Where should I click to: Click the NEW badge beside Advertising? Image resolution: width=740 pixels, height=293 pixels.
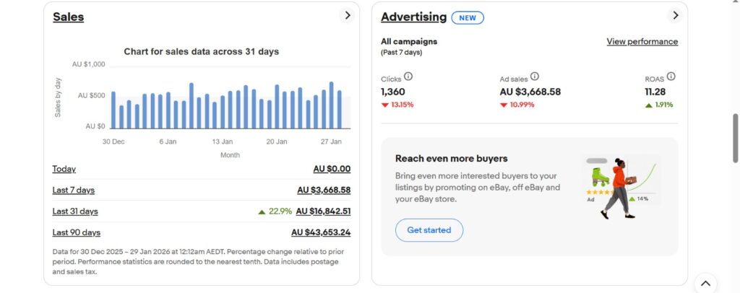[x=468, y=17]
